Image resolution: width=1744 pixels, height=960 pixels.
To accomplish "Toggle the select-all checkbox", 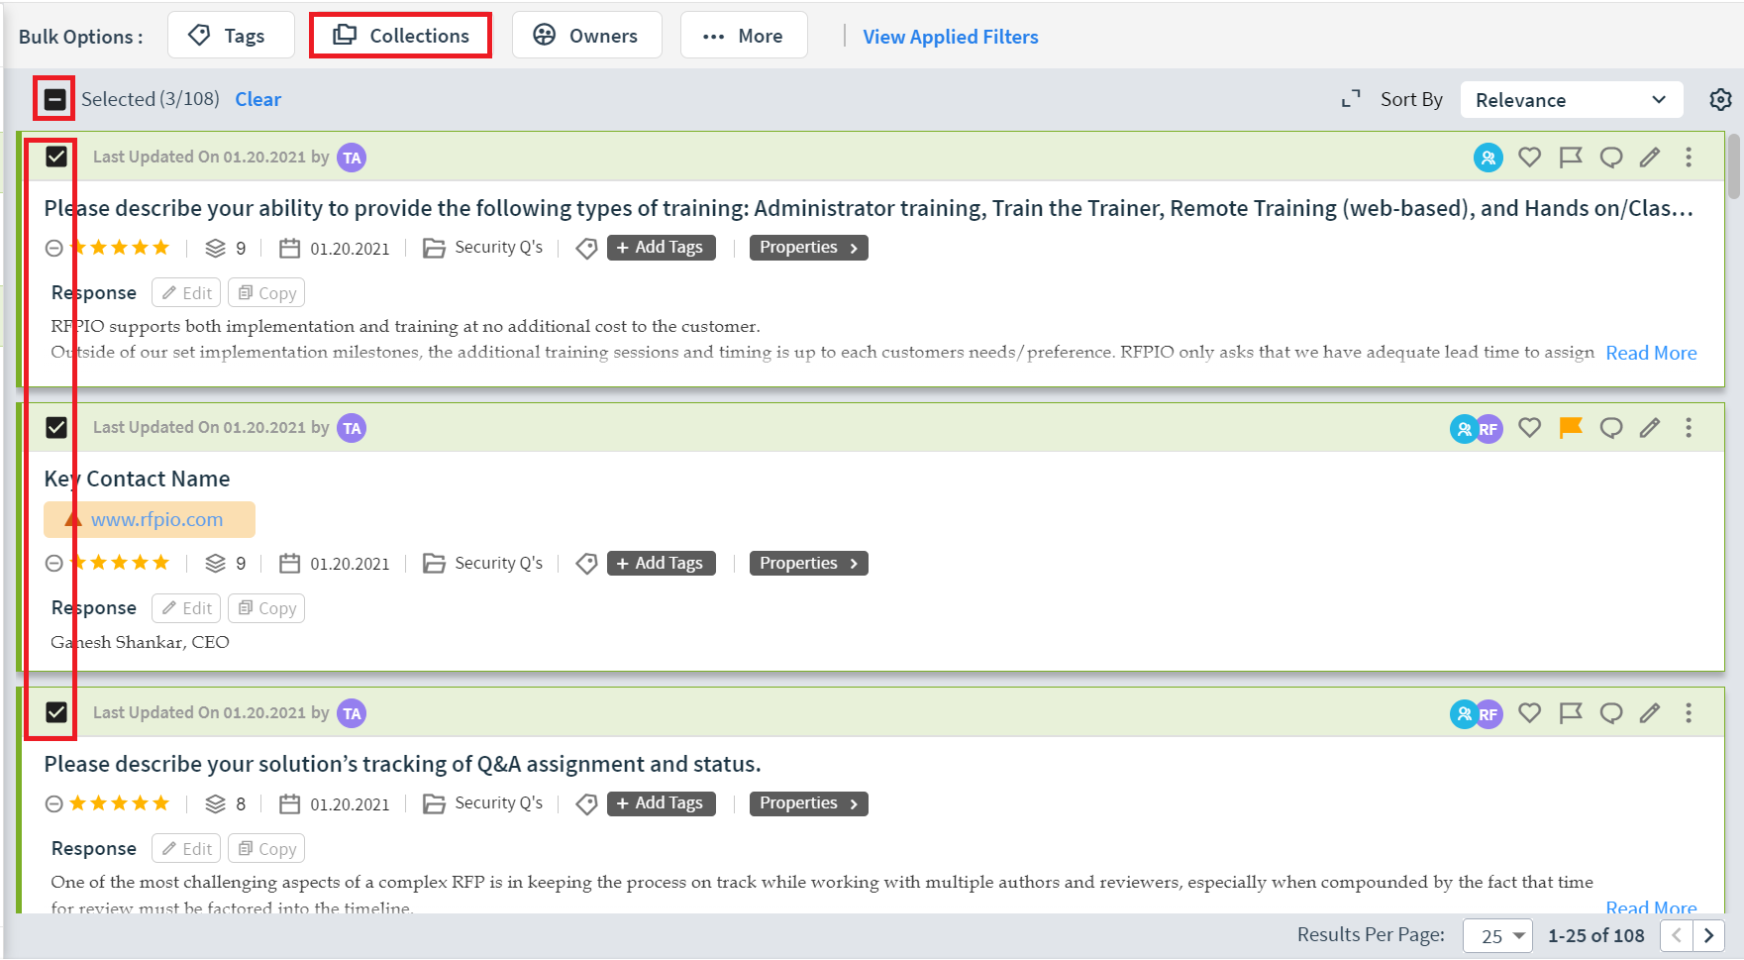I will (x=55, y=99).
